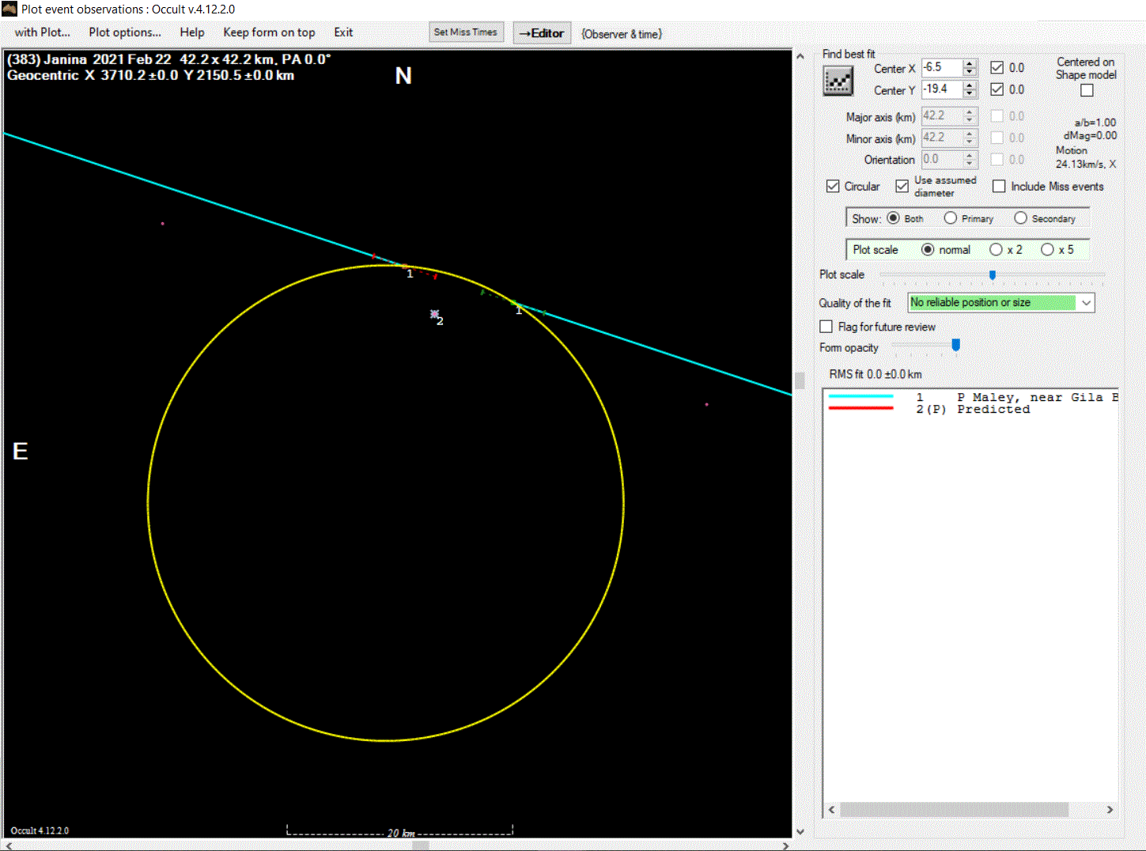Click the Plot scale slider handle
Viewport: 1146px width, 851px height.
tap(993, 274)
